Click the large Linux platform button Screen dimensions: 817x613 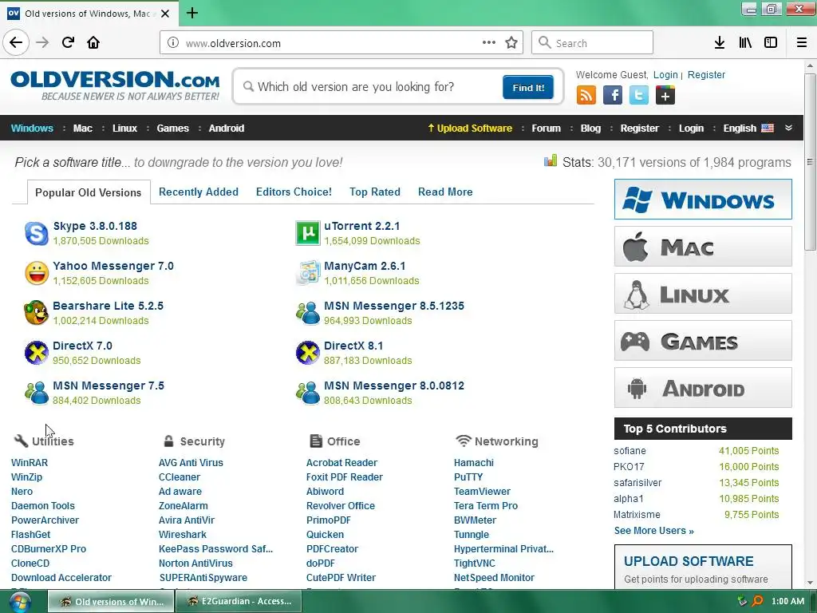[703, 294]
